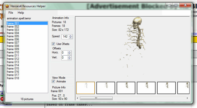This screenshot has width=197, height=108.
Task: Select frame 005 in the list
Action: [x=27, y=36]
